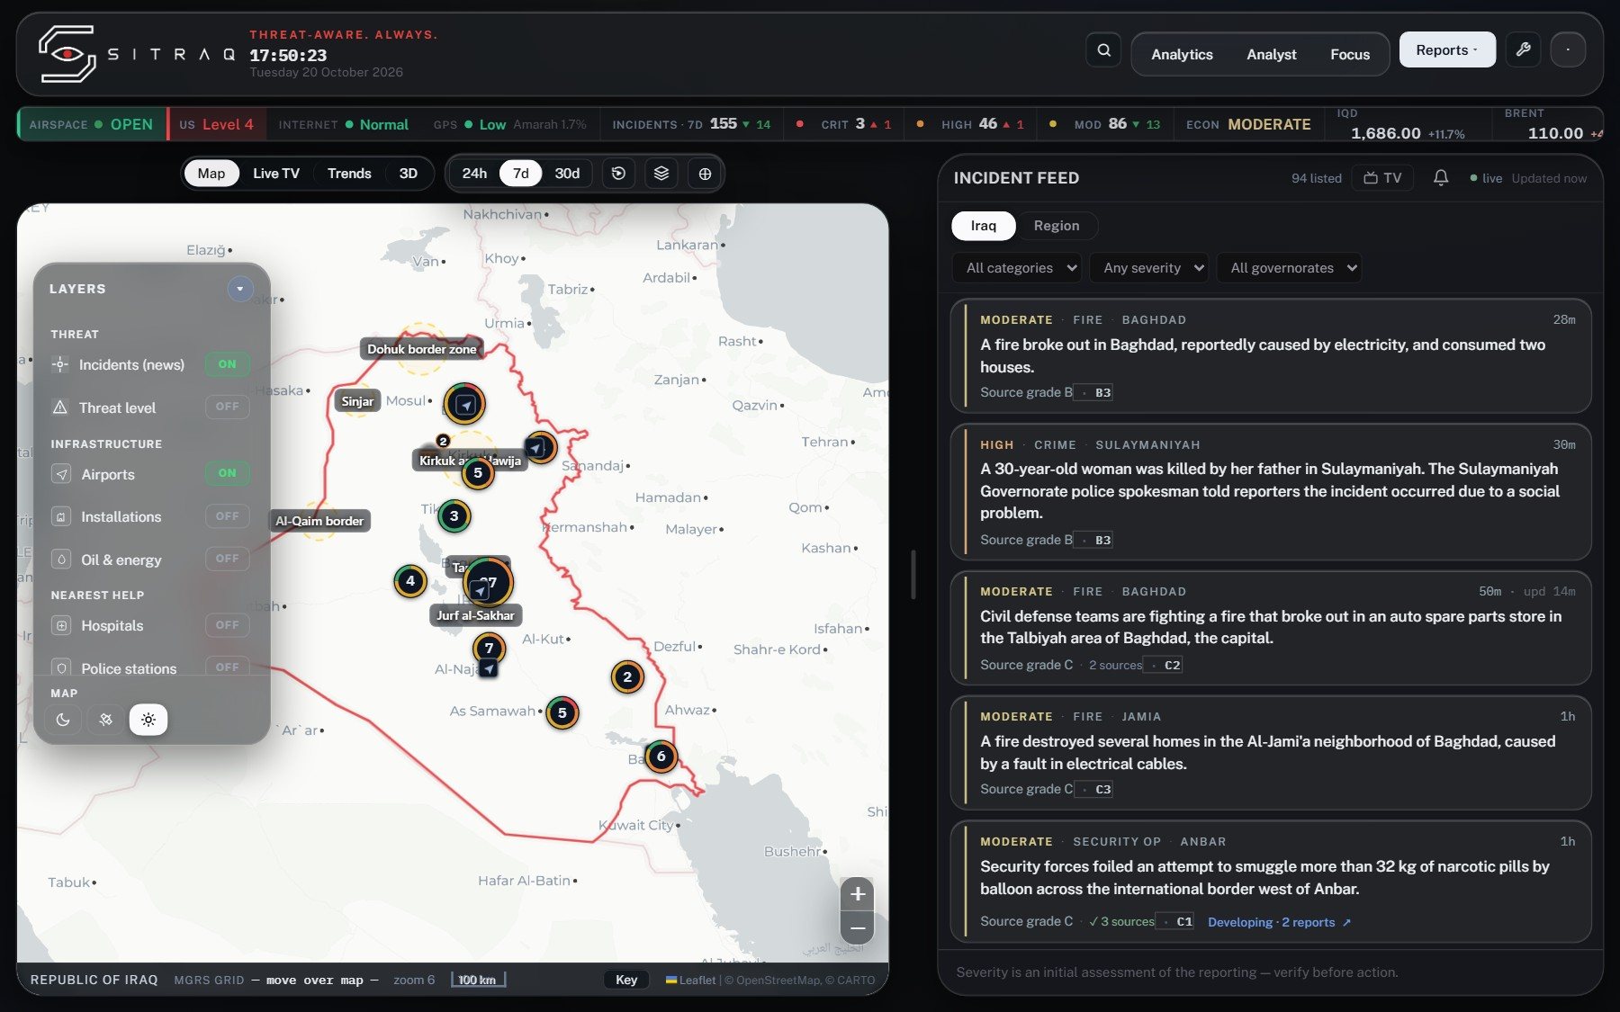Turn off Incidents (news) layer

pos(227,364)
